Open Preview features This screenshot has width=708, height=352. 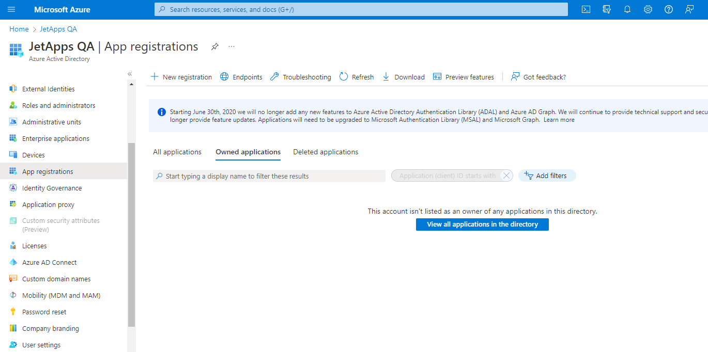464,77
